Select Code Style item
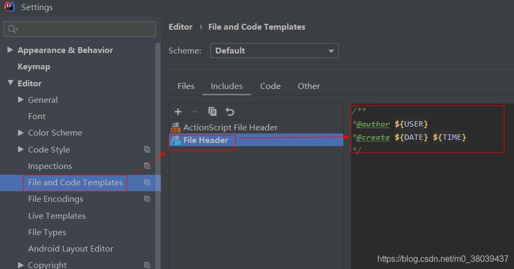Image resolution: width=514 pixels, height=269 pixels. (x=49, y=149)
